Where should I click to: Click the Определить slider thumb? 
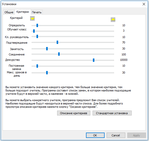pyautogui.click(x=37, y=25)
